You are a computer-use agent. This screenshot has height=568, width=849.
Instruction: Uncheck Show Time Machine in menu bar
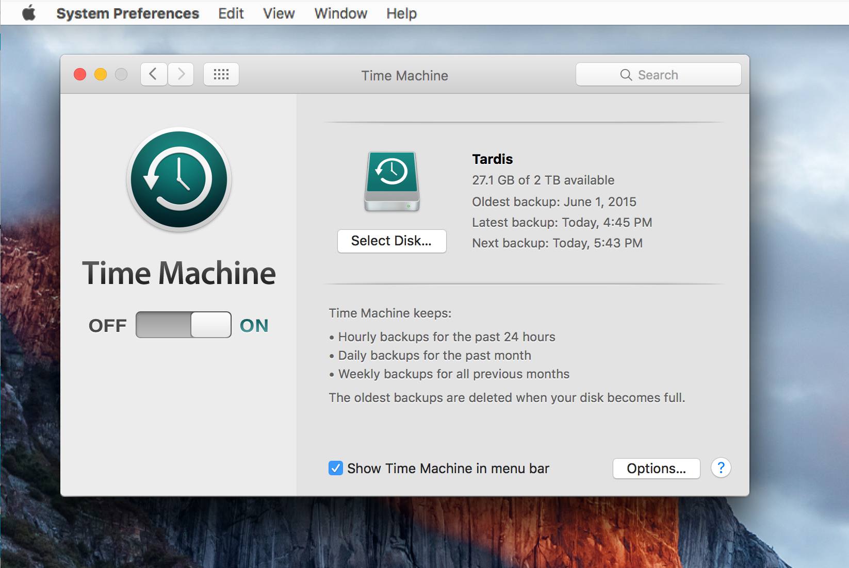336,468
